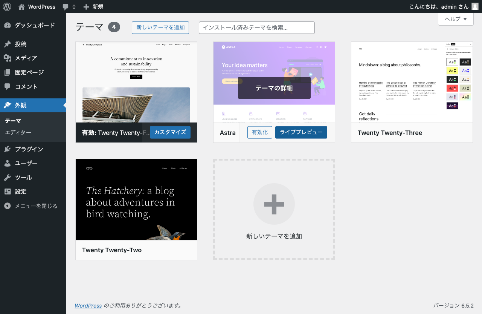Open the ユーザー menu item
Image resolution: width=482 pixels, height=314 pixels.
click(x=33, y=163)
